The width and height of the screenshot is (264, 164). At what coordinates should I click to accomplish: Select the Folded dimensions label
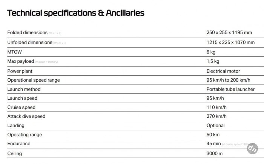coord(28,33)
